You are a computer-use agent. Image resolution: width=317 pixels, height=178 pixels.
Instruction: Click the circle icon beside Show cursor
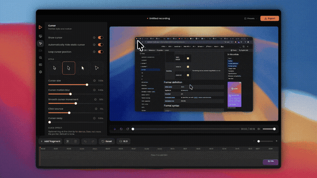(x=94, y=38)
